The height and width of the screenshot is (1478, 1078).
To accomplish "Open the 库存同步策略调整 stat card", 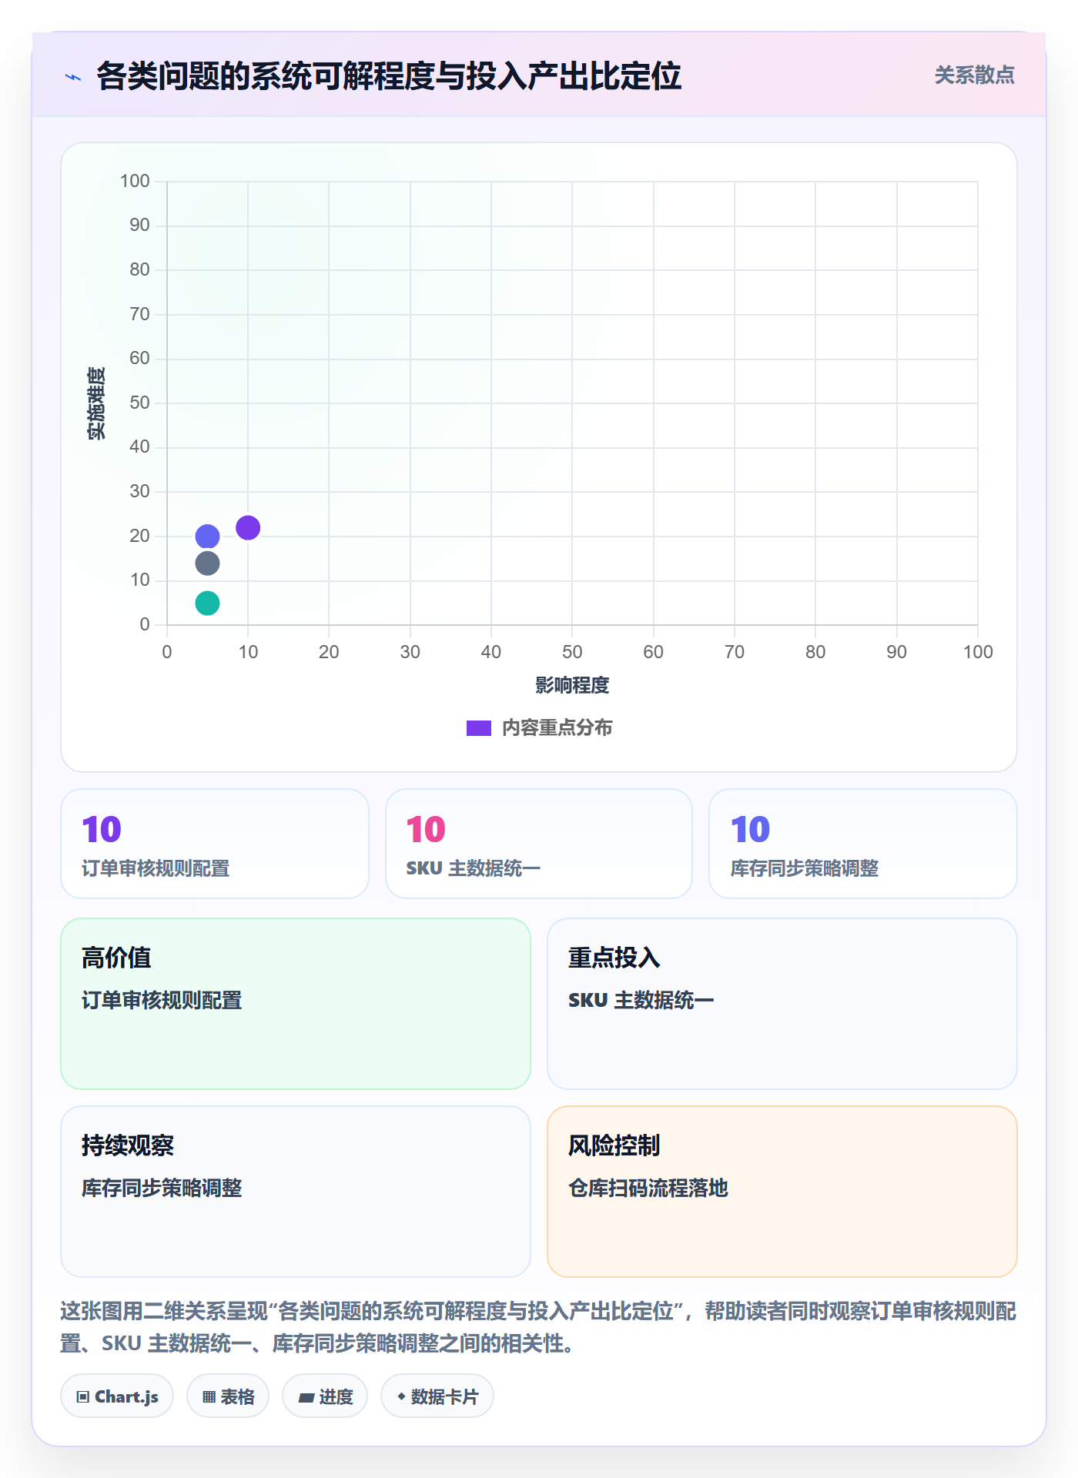I will click(863, 844).
